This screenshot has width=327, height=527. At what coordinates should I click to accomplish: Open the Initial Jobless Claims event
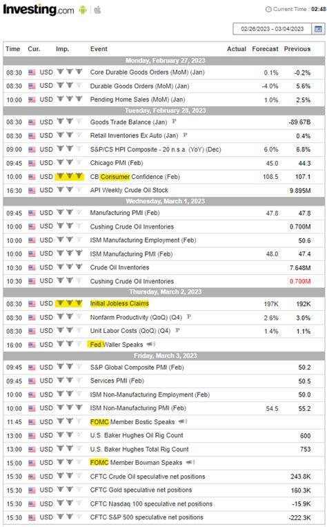[x=119, y=303]
